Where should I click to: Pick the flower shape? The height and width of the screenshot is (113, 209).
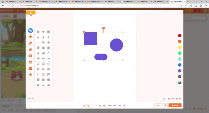click(x=48, y=43)
